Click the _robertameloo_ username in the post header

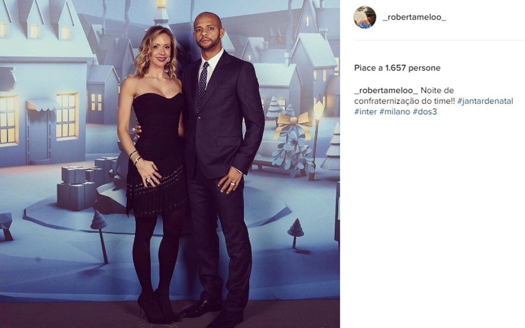pos(414,18)
